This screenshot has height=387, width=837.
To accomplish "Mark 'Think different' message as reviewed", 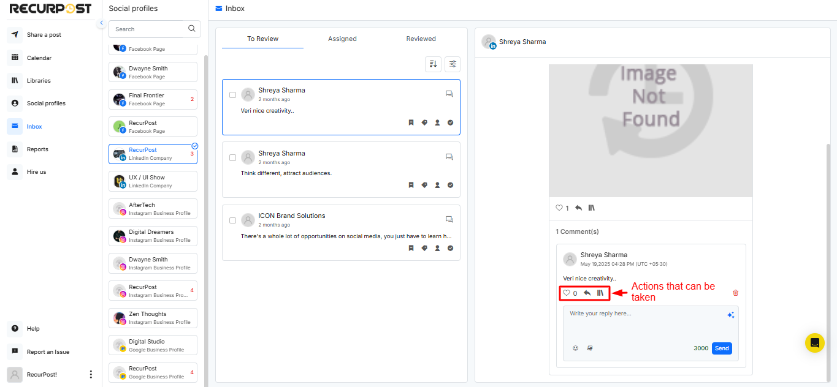I will pyautogui.click(x=450, y=185).
